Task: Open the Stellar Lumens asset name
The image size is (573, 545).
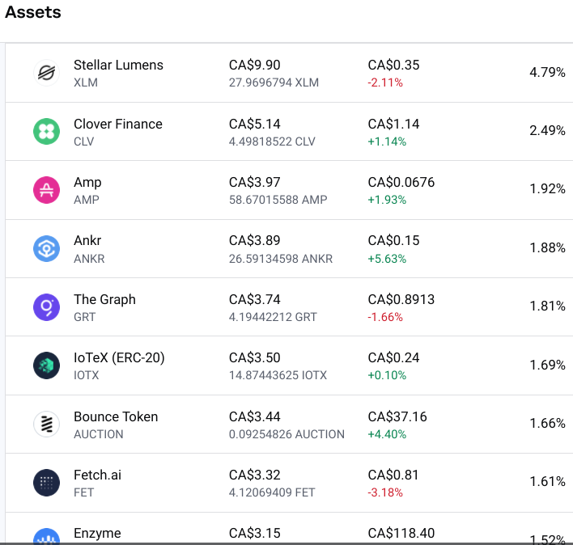Action: point(118,65)
